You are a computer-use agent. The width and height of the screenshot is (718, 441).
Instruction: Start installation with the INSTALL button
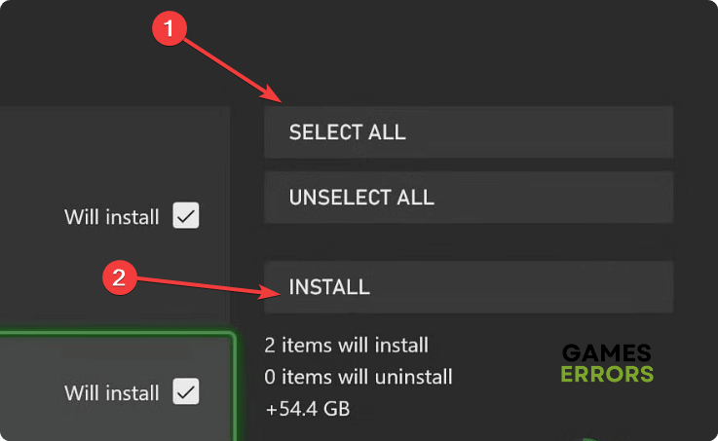tap(468, 287)
